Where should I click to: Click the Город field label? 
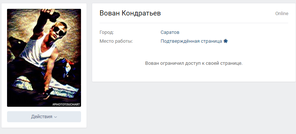(107, 32)
